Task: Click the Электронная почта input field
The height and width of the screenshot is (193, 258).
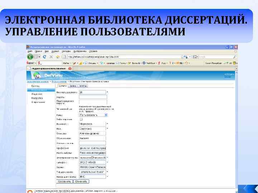Action: 92,158
